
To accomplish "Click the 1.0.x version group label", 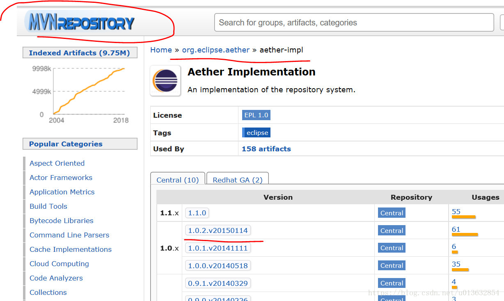I will pos(170,248).
